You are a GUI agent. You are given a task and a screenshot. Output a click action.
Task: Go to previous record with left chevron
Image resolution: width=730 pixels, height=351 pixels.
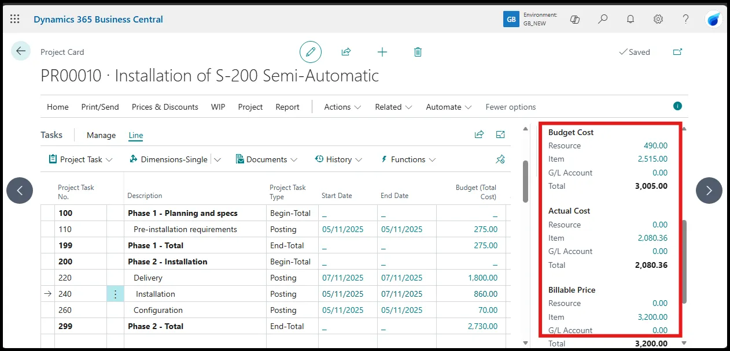coord(20,191)
